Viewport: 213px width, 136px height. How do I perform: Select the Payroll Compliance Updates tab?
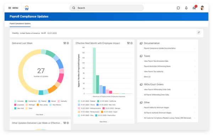20,24
